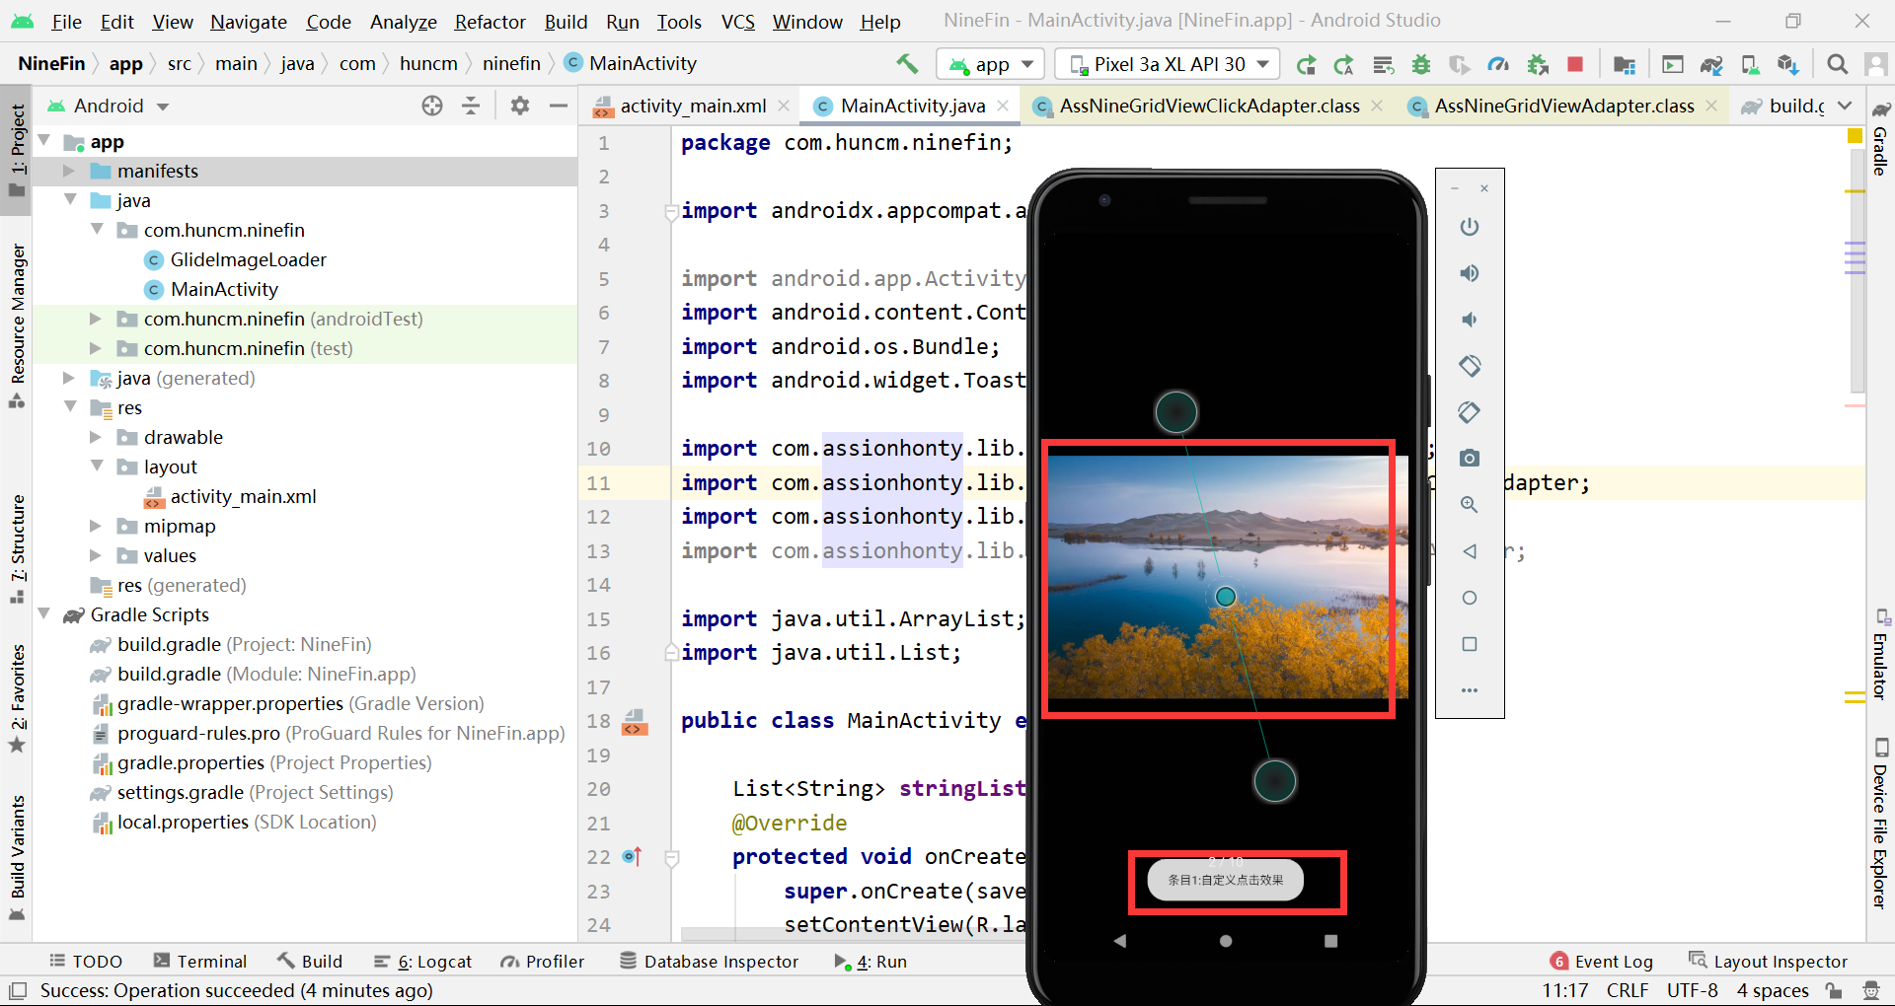
Task: Rotate emulator right icon
Action: click(1470, 412)
